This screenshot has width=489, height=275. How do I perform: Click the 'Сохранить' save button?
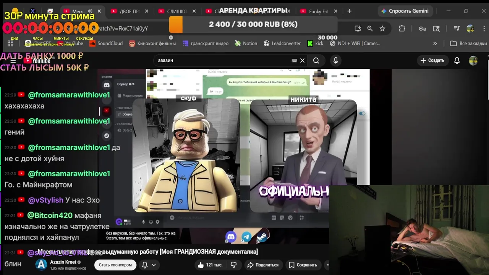(x=303, y=265)
